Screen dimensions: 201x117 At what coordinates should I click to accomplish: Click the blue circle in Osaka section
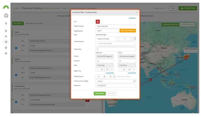coord(16,48)
